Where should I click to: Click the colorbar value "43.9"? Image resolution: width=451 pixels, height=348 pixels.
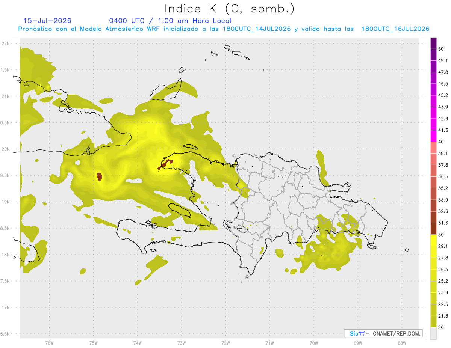click(x=443, y=107)
